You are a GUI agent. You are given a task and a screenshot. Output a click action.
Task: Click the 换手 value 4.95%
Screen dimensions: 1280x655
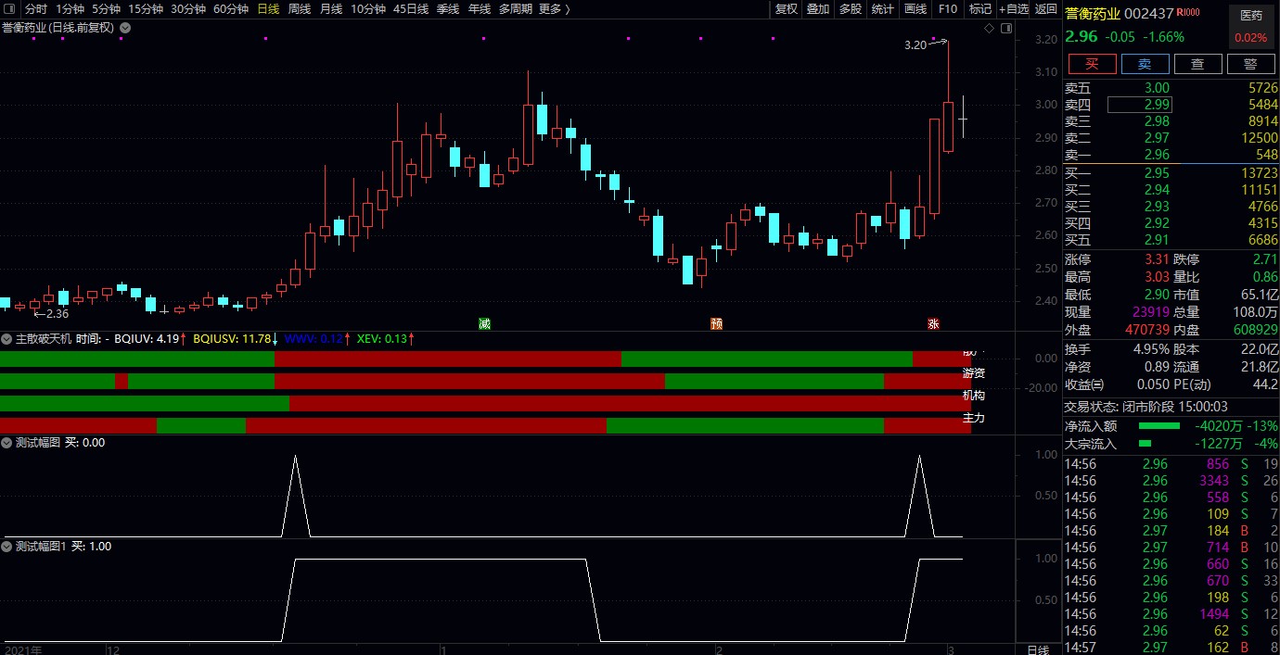click(1150, 349)
